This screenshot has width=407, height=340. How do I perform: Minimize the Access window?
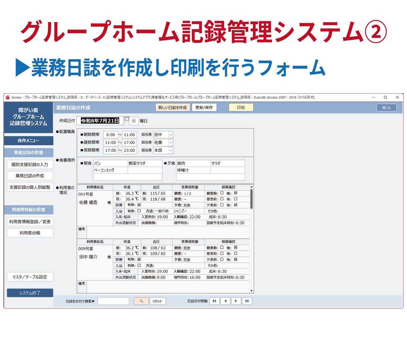tap(374, 97)
